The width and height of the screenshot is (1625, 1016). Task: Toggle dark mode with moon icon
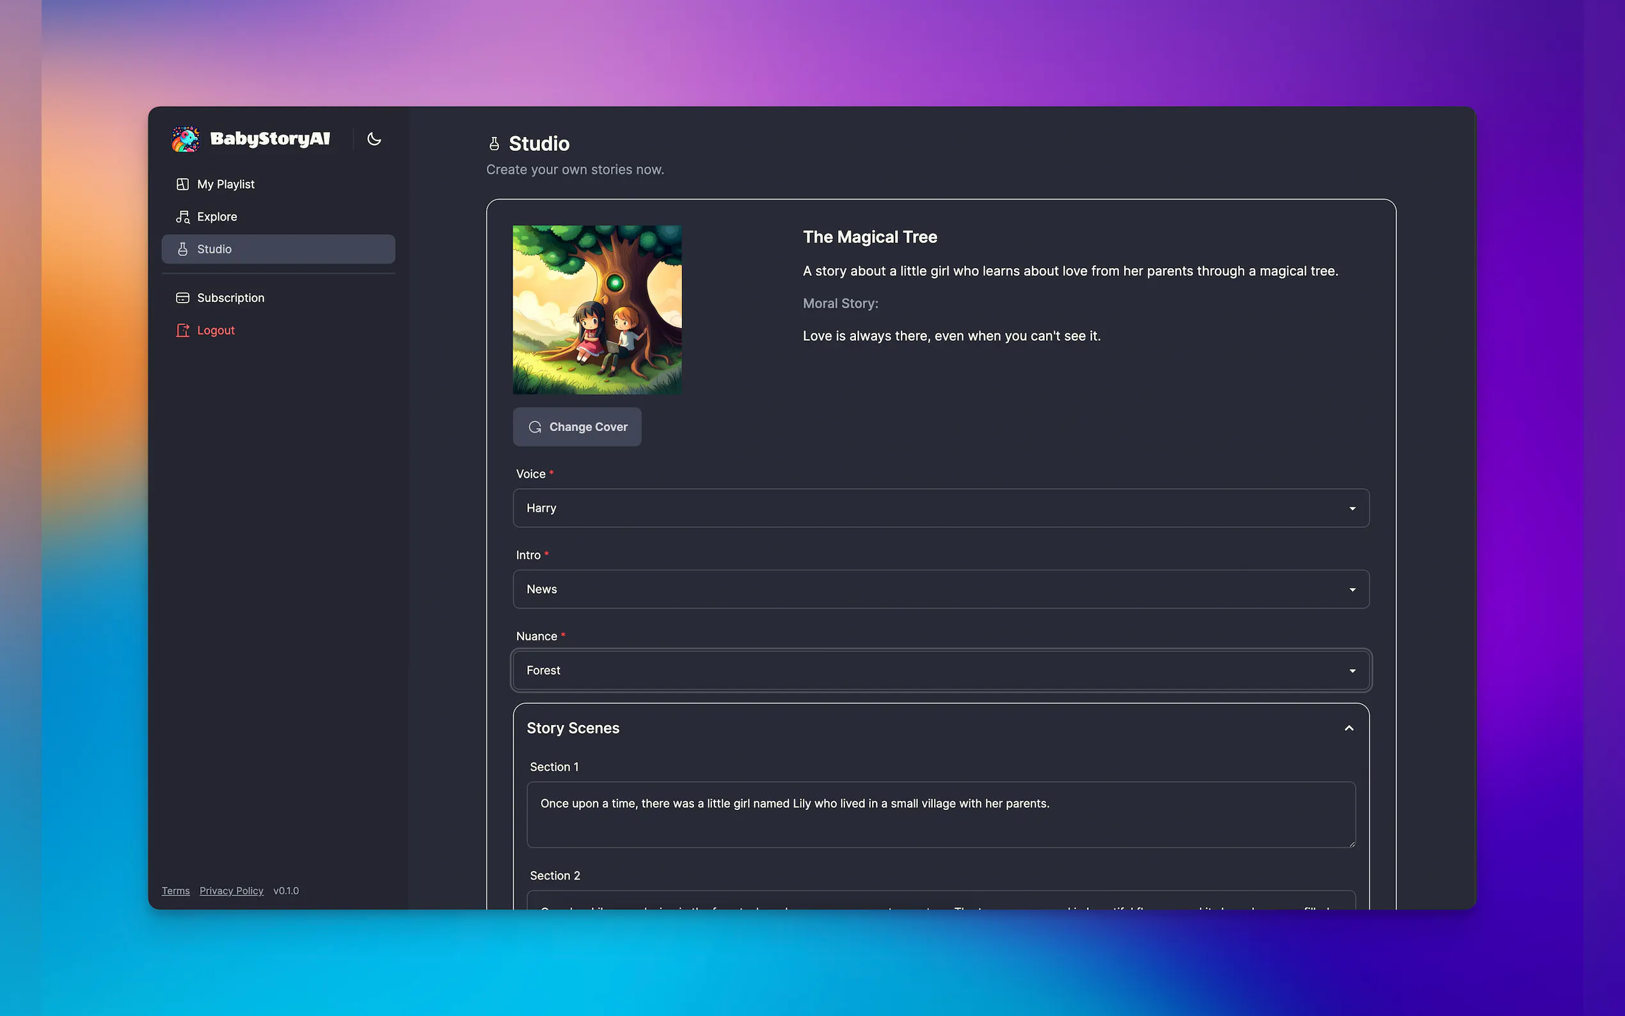point(374,139)
